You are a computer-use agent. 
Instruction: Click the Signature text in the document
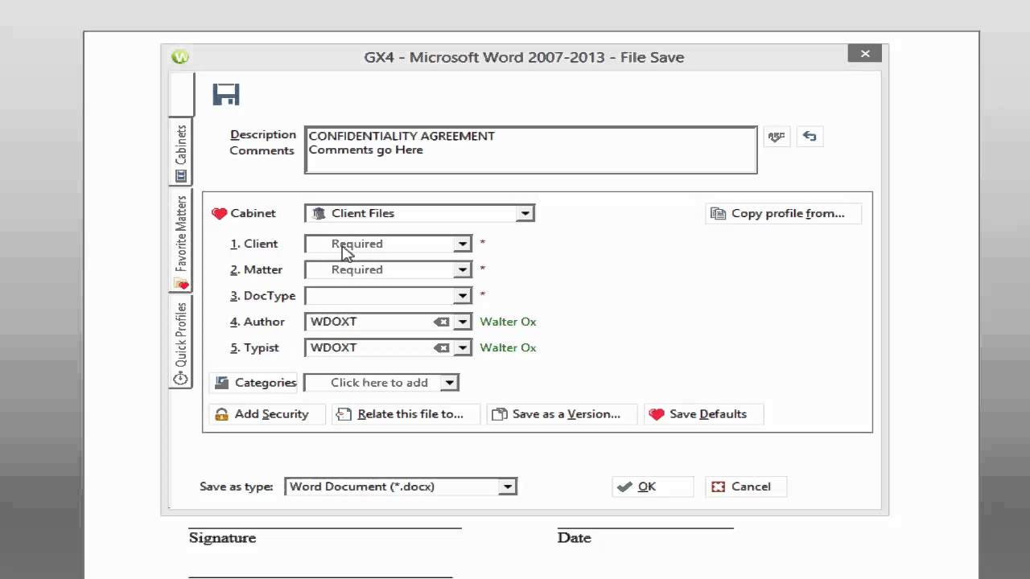[222, 538]
